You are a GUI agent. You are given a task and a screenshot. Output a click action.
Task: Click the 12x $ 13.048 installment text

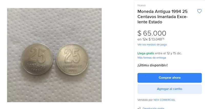151,39
